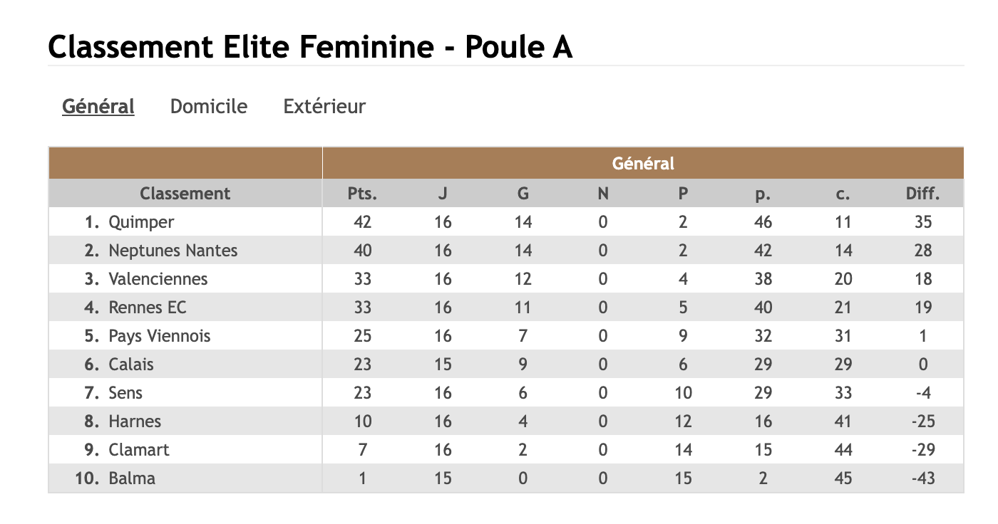Click the Pts. column header
998x524 pixels.
pos(362,194)
